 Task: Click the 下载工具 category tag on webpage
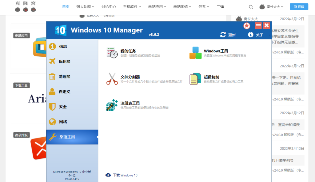pos(22,85)
